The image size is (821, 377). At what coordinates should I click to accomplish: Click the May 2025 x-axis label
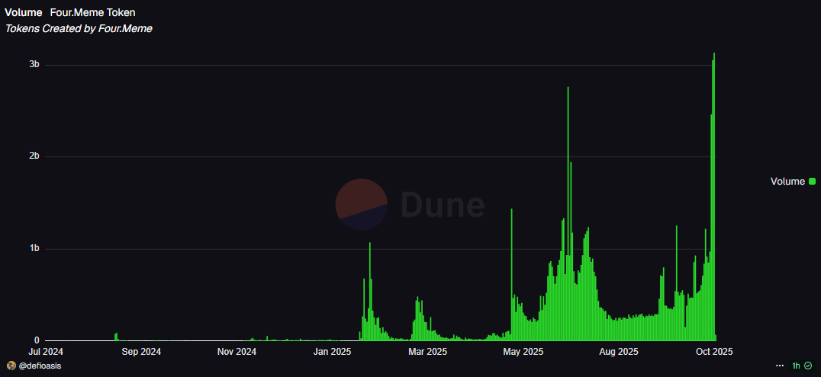coord(523,352)
